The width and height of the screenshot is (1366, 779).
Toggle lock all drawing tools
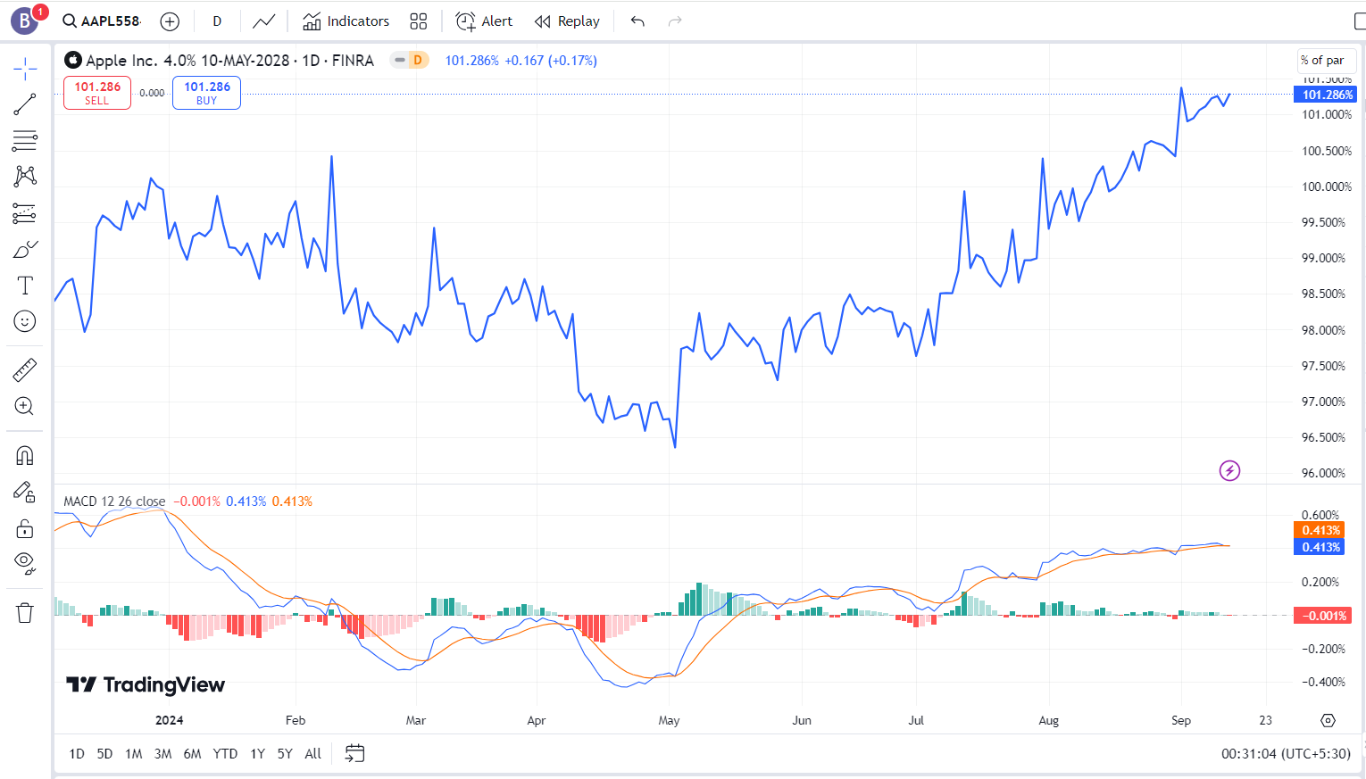[x=25, y=528]
